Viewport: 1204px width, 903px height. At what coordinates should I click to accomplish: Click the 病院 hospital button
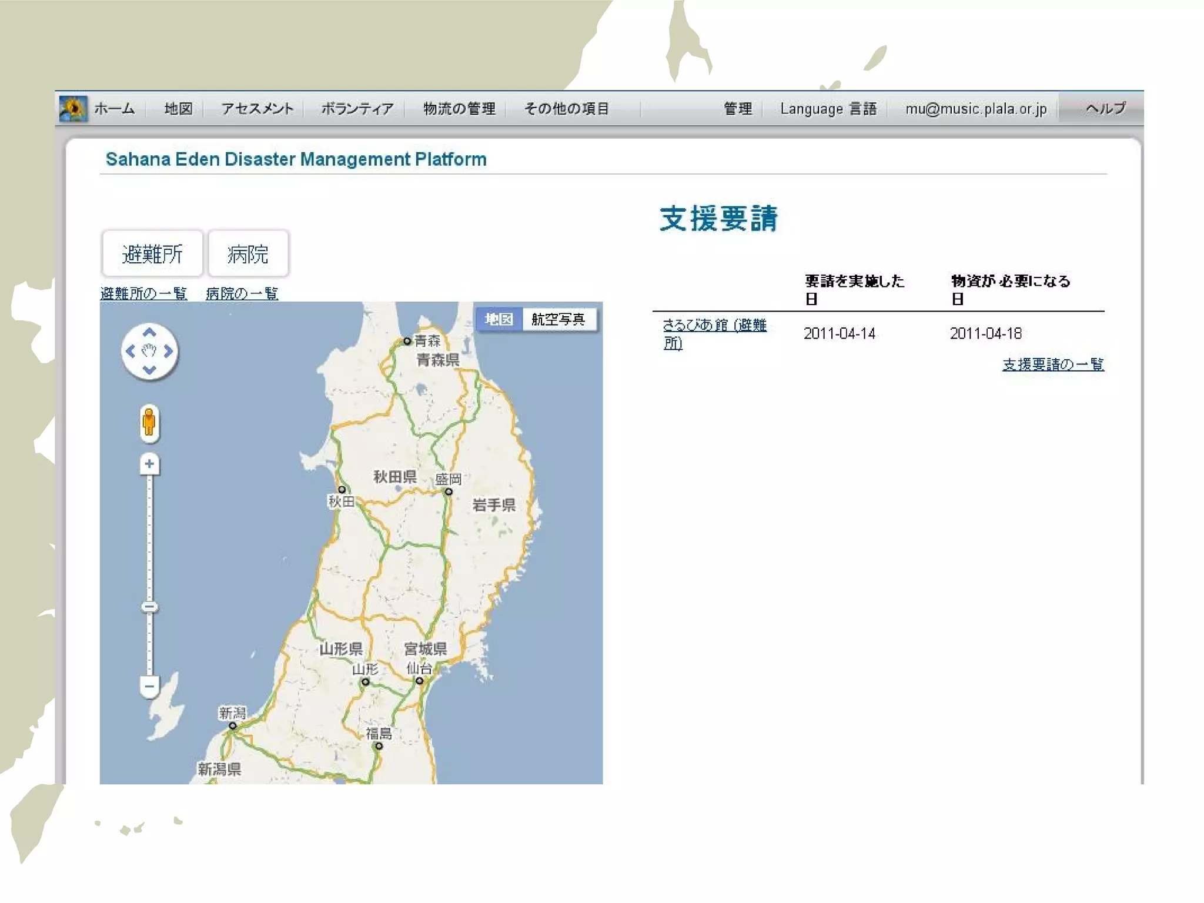[x=248, y=254]
